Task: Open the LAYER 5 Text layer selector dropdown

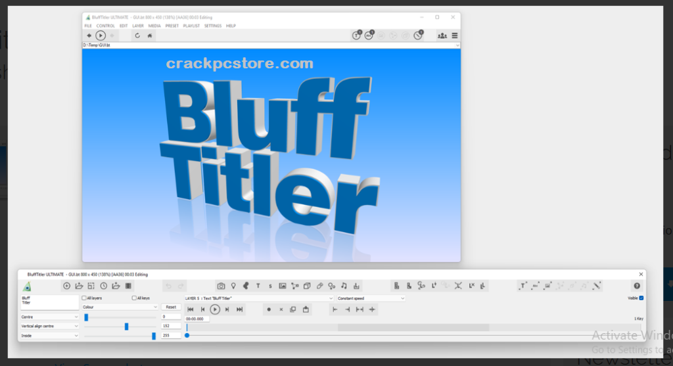Action: tap(259, 298)
